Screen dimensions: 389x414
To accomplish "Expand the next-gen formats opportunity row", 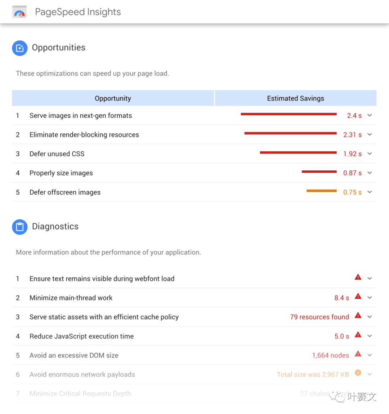I will click(370, 115).
